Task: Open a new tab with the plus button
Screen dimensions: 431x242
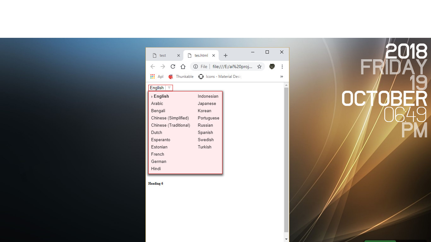Action: point(225,55)
